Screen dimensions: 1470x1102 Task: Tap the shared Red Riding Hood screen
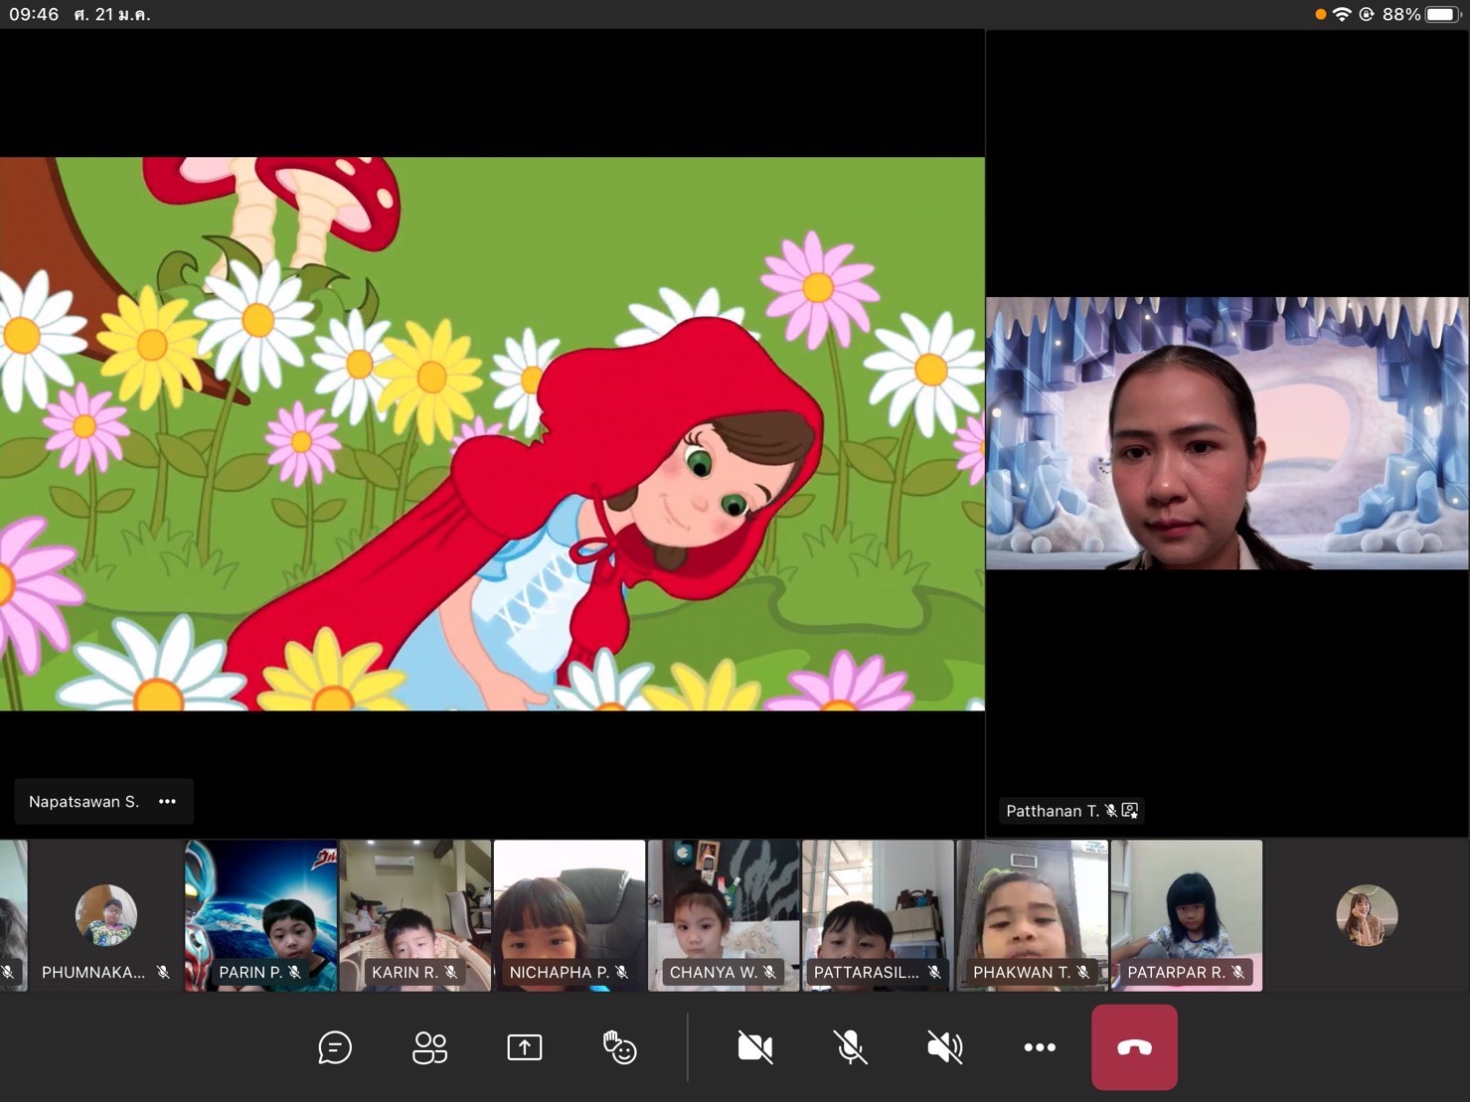pyautogui.click(x=492, y=433)
